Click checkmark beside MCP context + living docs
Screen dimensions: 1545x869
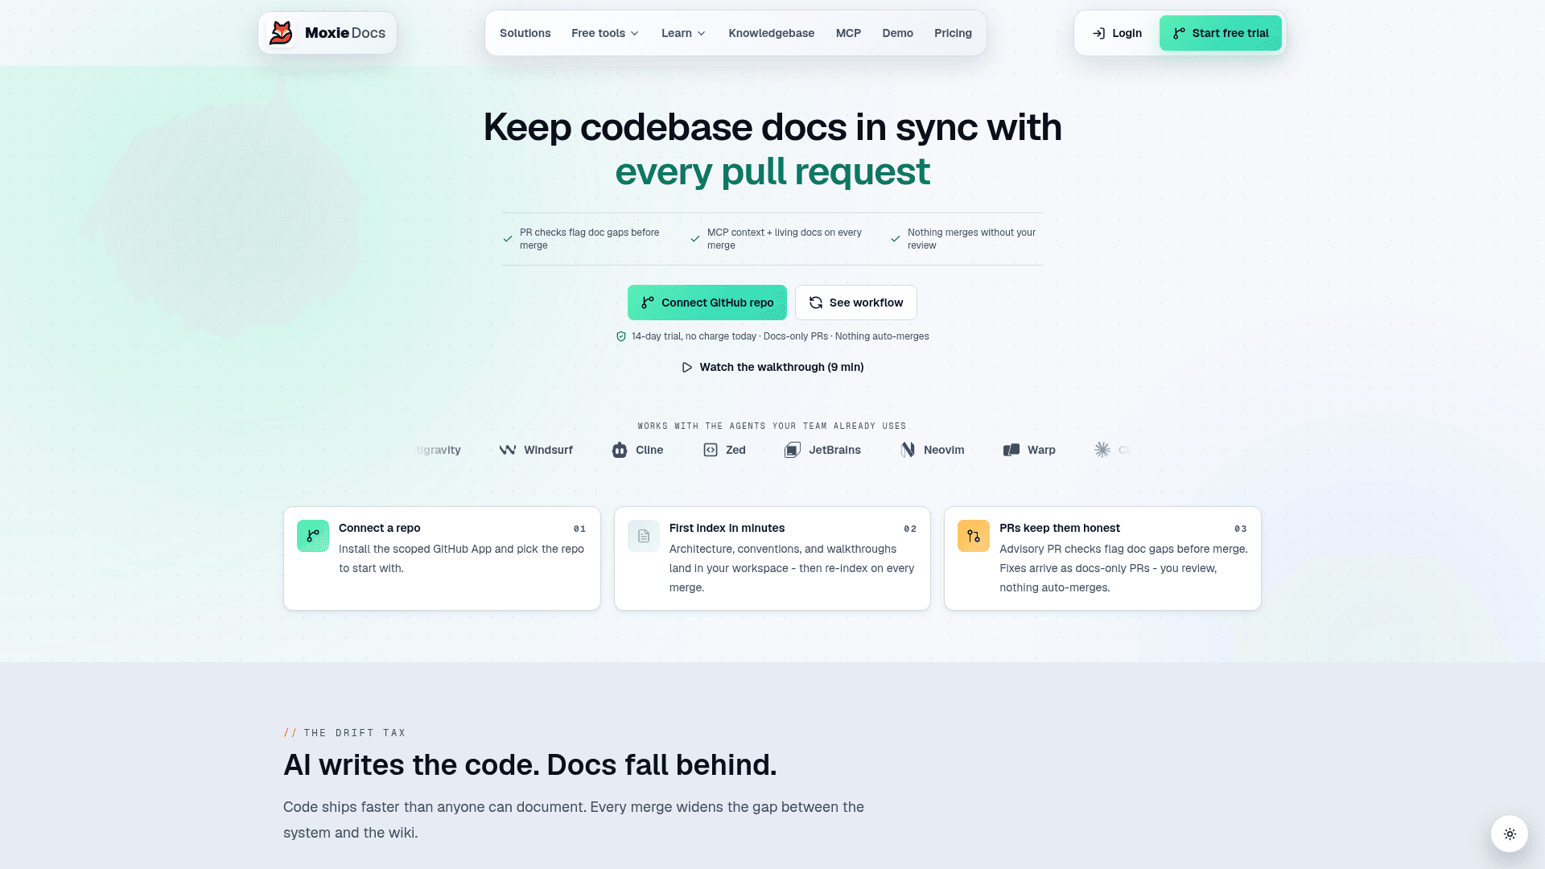(x=695, y=239)
